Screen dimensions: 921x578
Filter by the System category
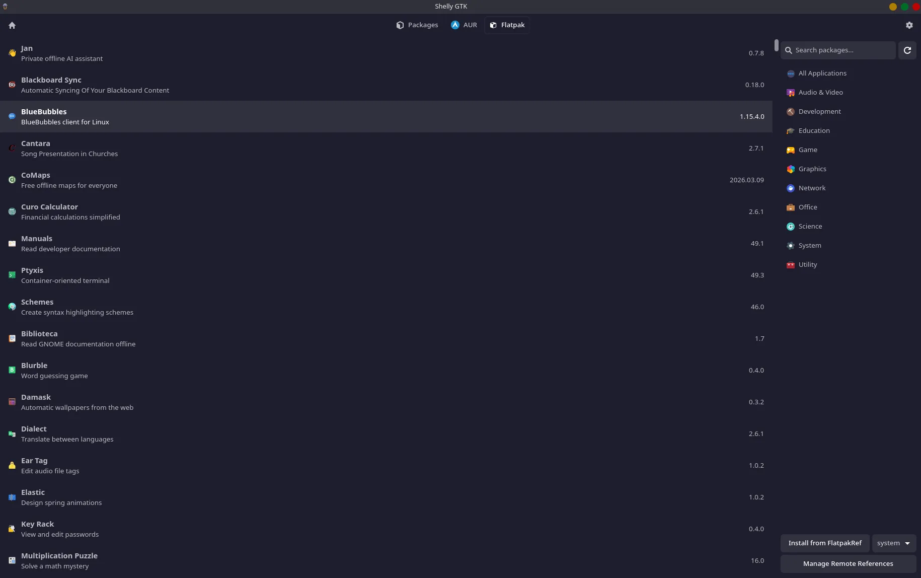pyautogui.click(x=849, y=246)
